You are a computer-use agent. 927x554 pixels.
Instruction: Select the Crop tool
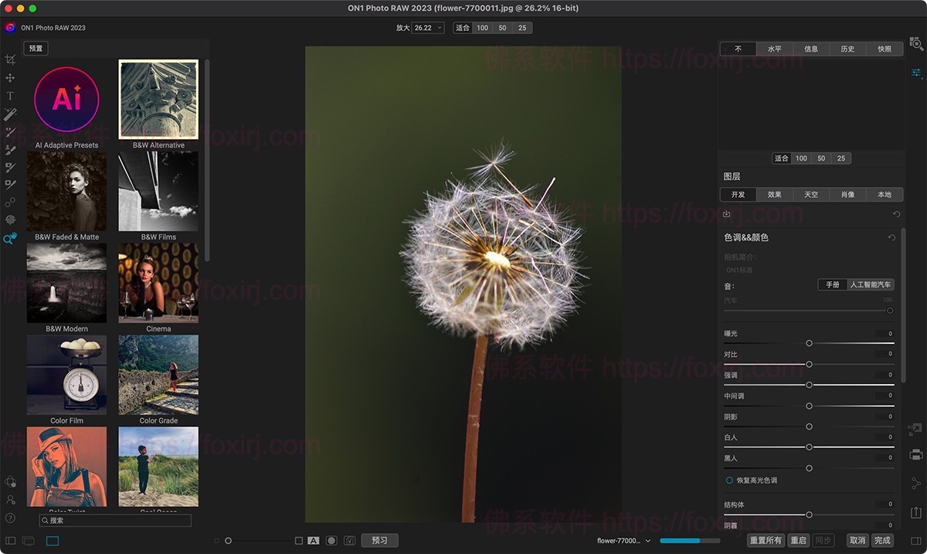(x=10, y=59)
